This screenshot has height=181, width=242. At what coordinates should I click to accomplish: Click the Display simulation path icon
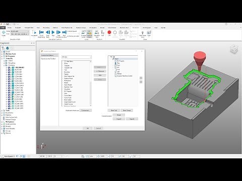[x=4, y=33]
